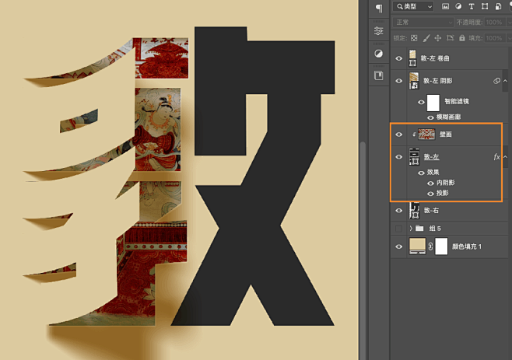Select the 壁画 layer name

[x=445, y=135]
